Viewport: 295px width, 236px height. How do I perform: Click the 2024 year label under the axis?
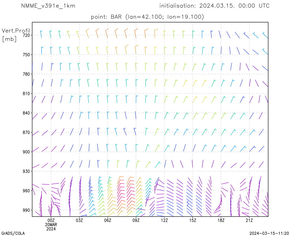(x=51, y=229)
